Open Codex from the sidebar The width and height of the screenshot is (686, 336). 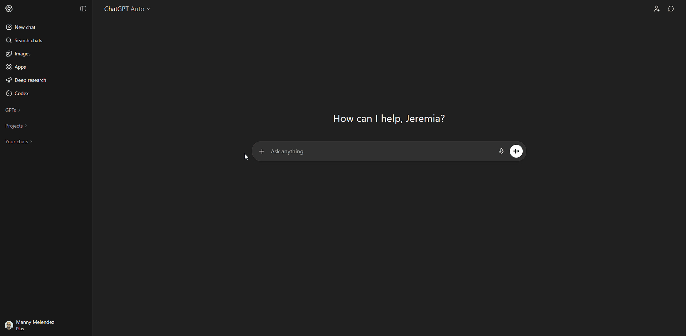click(21, 93)
